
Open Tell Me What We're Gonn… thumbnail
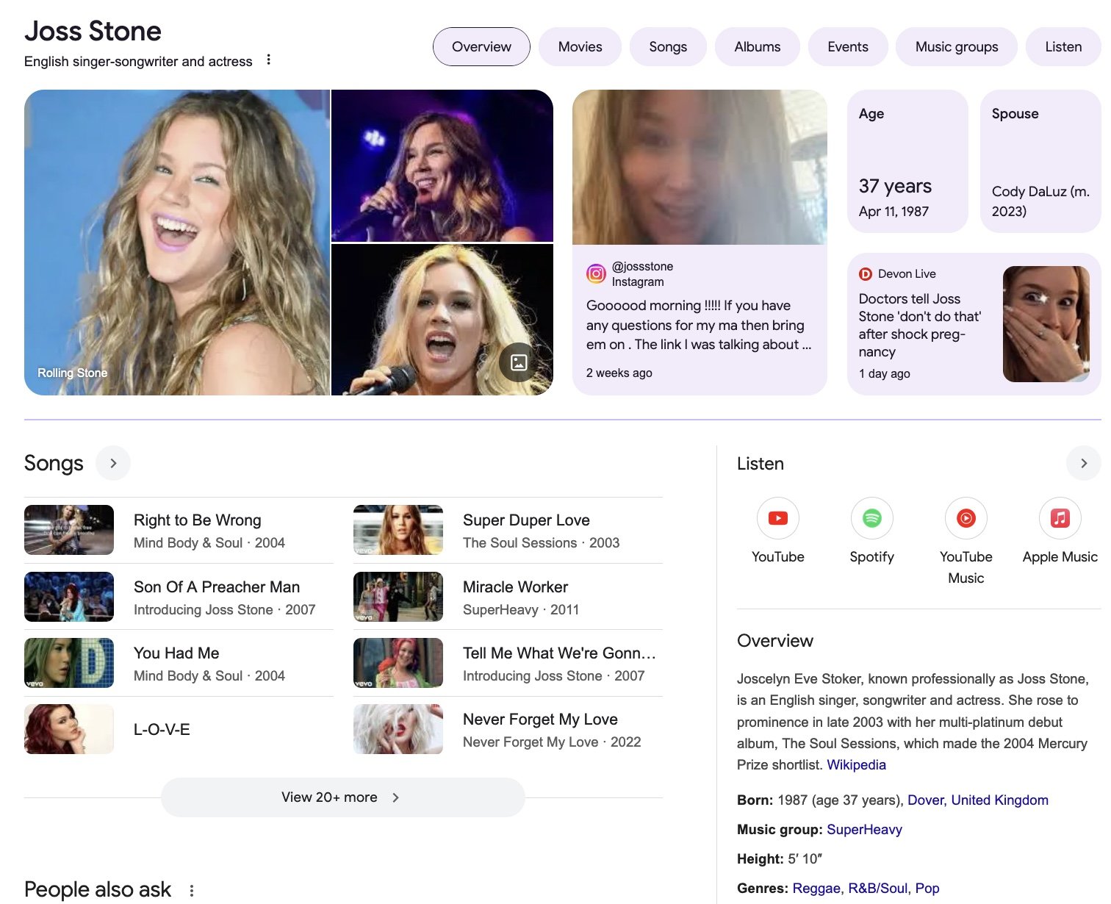(x=398, y=663)
